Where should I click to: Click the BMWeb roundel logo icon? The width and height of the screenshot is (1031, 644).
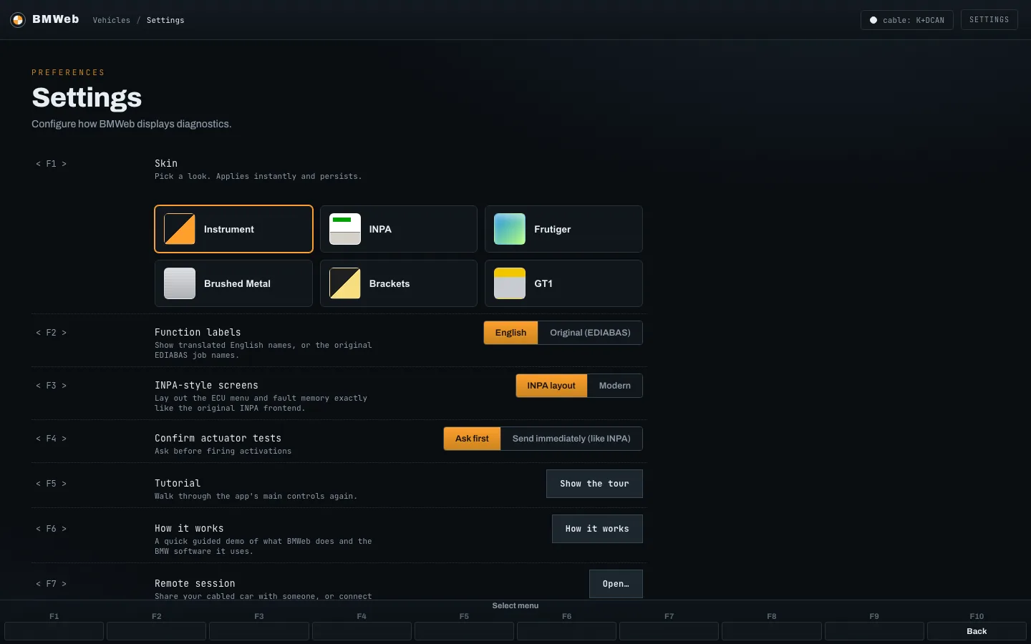point(18,20)
